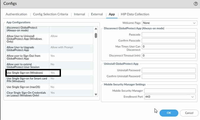Click the Confirm Uninstall Password field
Image resolution: width=200 pixels, height=120 pixels.
169,76
